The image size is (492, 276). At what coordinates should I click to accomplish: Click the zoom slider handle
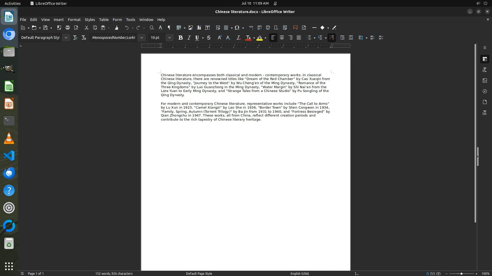point(461,273)
